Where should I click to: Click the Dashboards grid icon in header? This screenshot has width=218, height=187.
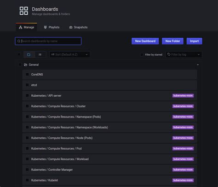[x=24, y=11]
